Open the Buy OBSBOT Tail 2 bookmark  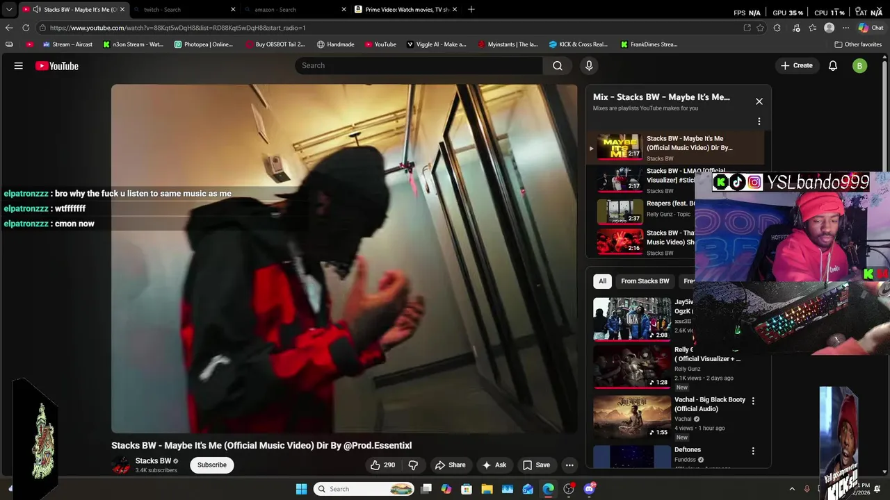(x=275, y=44)
